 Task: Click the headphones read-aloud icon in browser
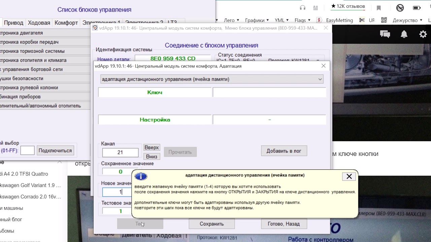click(302, 7)
